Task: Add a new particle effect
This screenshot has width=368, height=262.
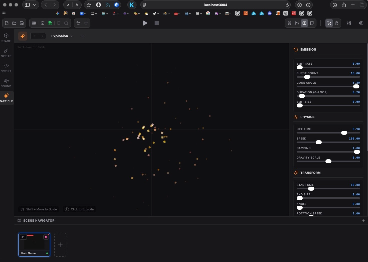Action: [x=83, y=36]
